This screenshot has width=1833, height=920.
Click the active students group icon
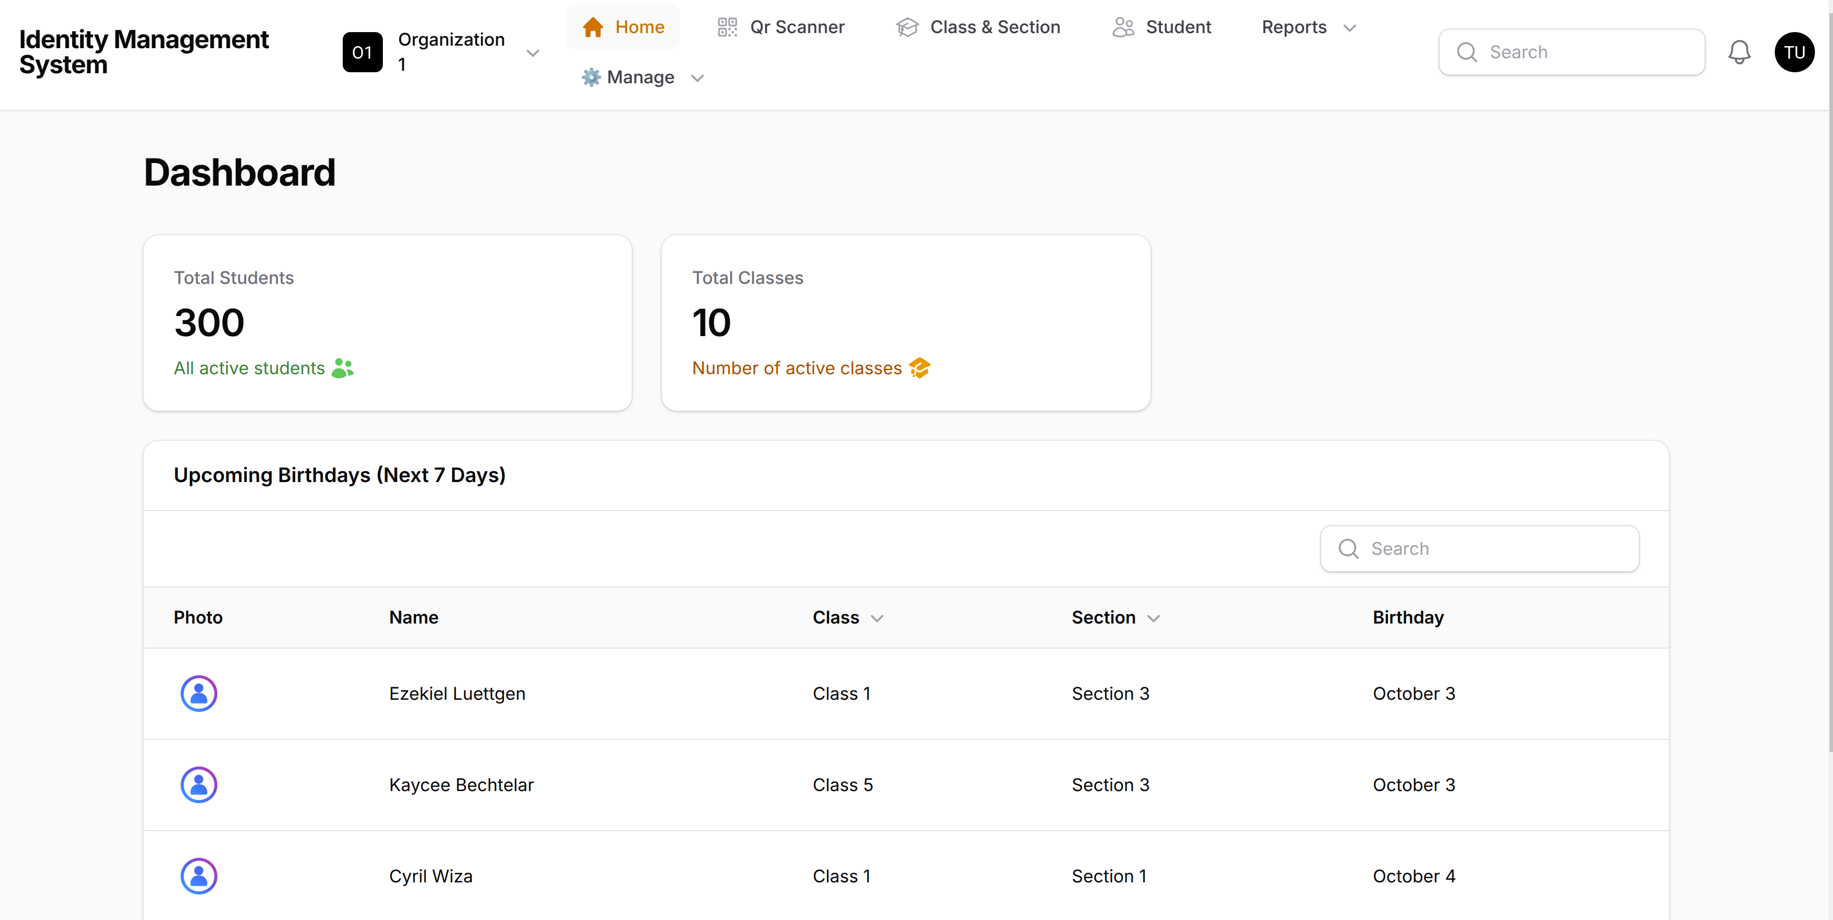coord(342,368)
